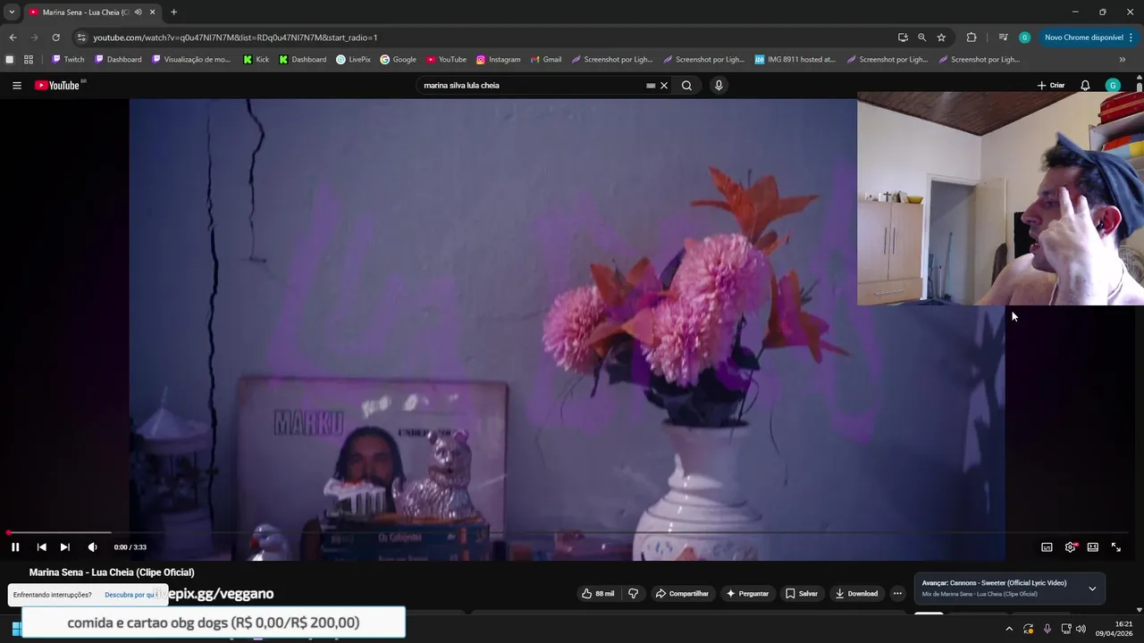Reload the current page
Screen dimensions: 1144x643
pyautogui.click(x=55, y=38)
